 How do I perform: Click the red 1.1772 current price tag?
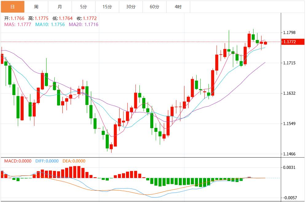tap(289, 42)
